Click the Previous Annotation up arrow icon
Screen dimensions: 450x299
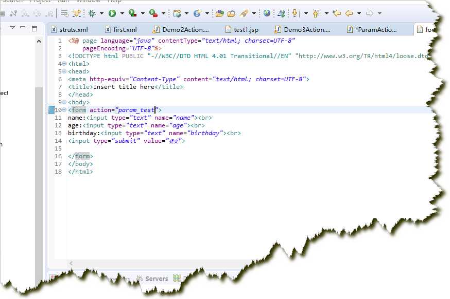[317, 13]
